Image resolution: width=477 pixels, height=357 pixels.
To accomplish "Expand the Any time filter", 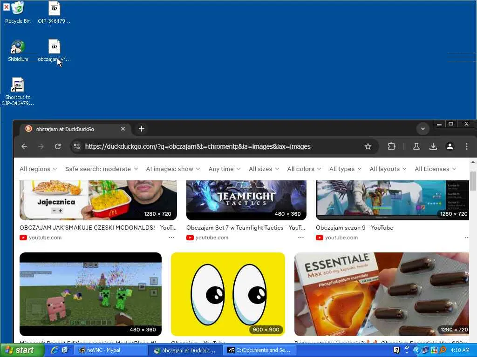I will [225, 169].
